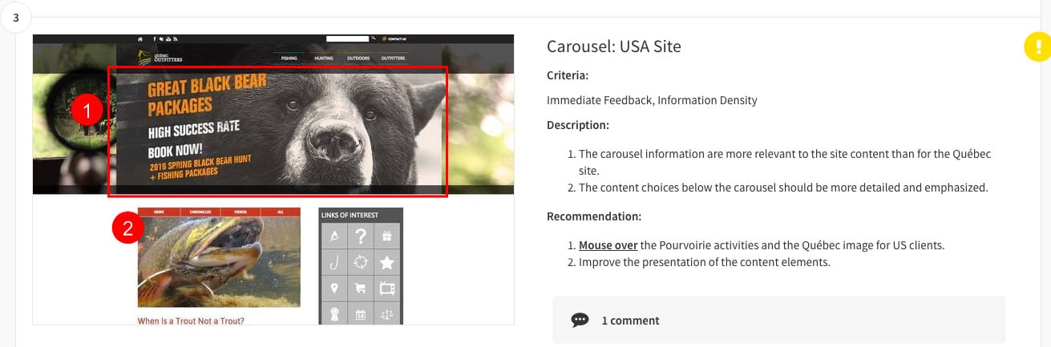Click the crosshair target icon in Links of Interest
Screen dimensions: 1051x347
coord(361,262)
